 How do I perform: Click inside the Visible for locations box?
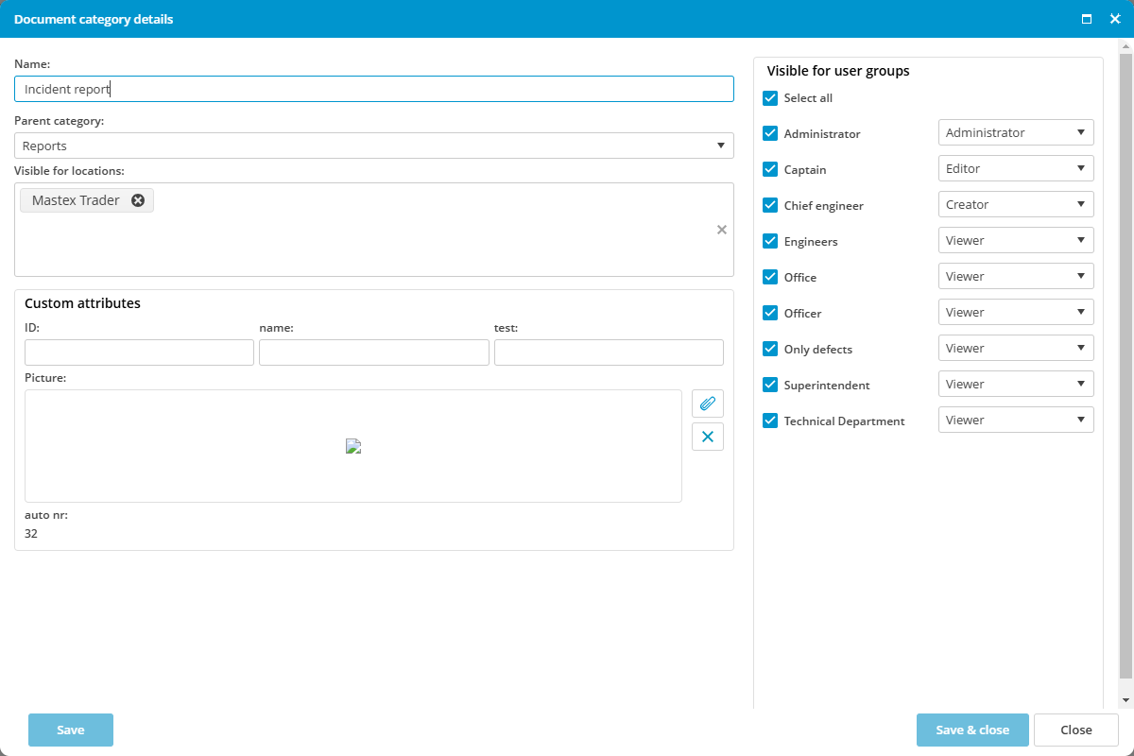point(374,230)
